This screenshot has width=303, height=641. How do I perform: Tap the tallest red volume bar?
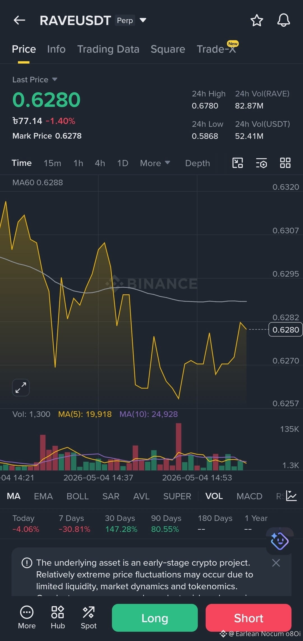[x=178, y=446]
